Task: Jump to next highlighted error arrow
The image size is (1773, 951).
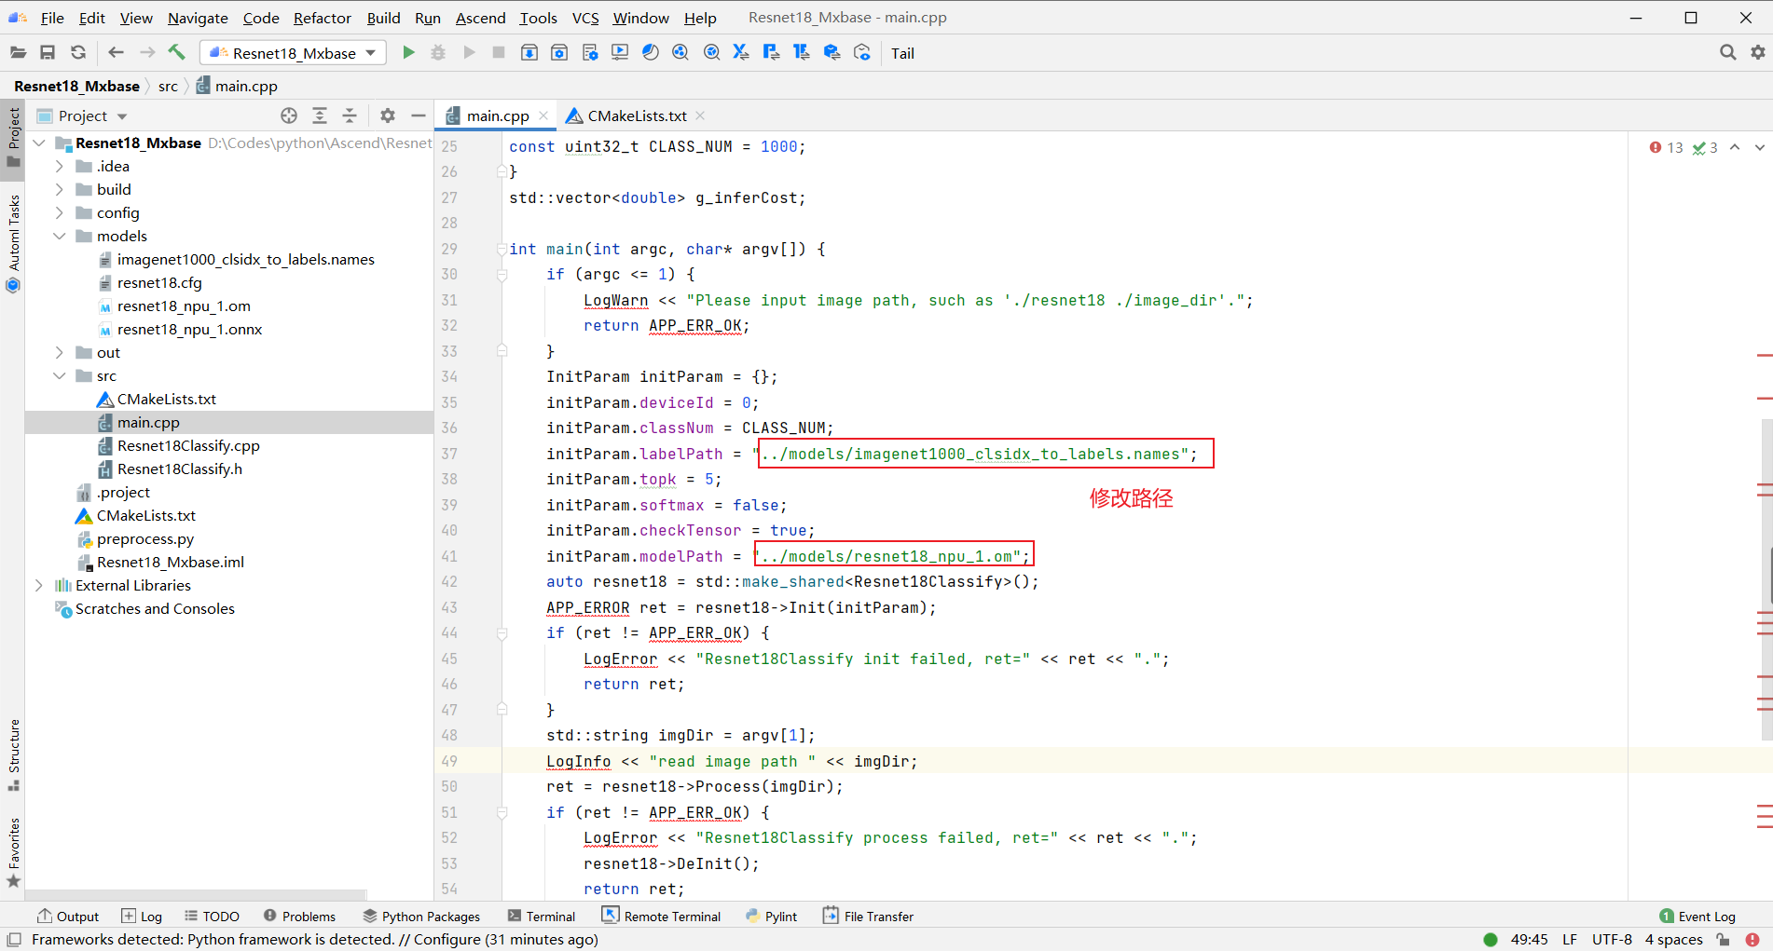Action: 1759,147
